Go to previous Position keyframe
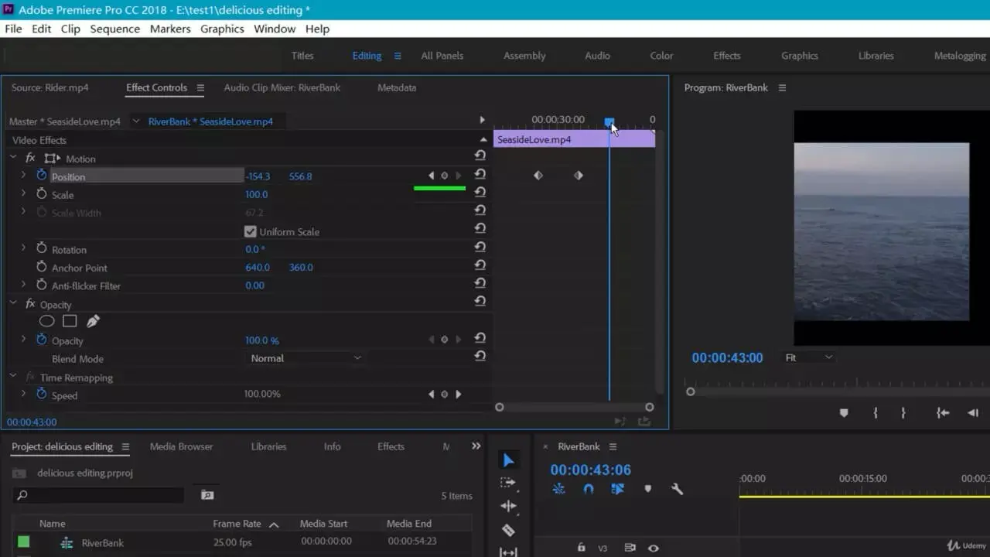The height and width of the screenshot is (557, 990). click(432, 176)
